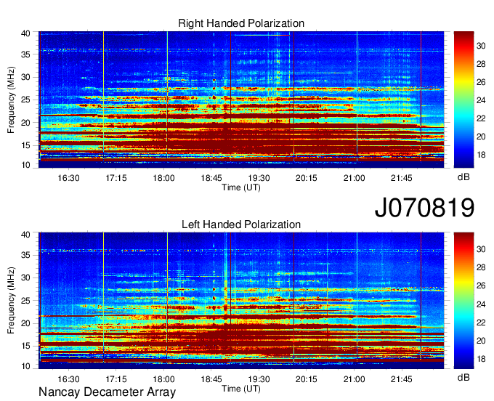This screenshot has width=494, height=401.
Task: Click the "10" frequency tick of Left Handed plot
Action: (x=25, y=366)
